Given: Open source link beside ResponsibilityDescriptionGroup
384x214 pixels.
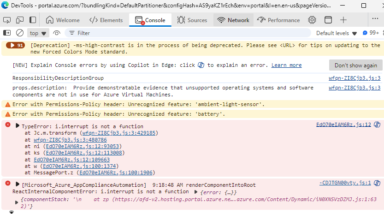Looking at the screenshot, I should click(354, 78).
